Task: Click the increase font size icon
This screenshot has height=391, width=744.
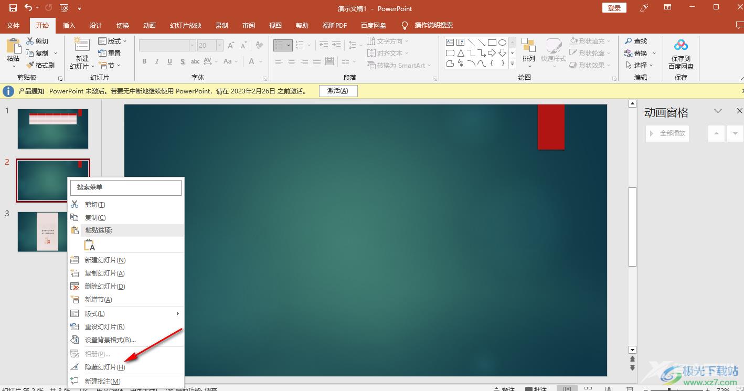Action: click(231, 46)
